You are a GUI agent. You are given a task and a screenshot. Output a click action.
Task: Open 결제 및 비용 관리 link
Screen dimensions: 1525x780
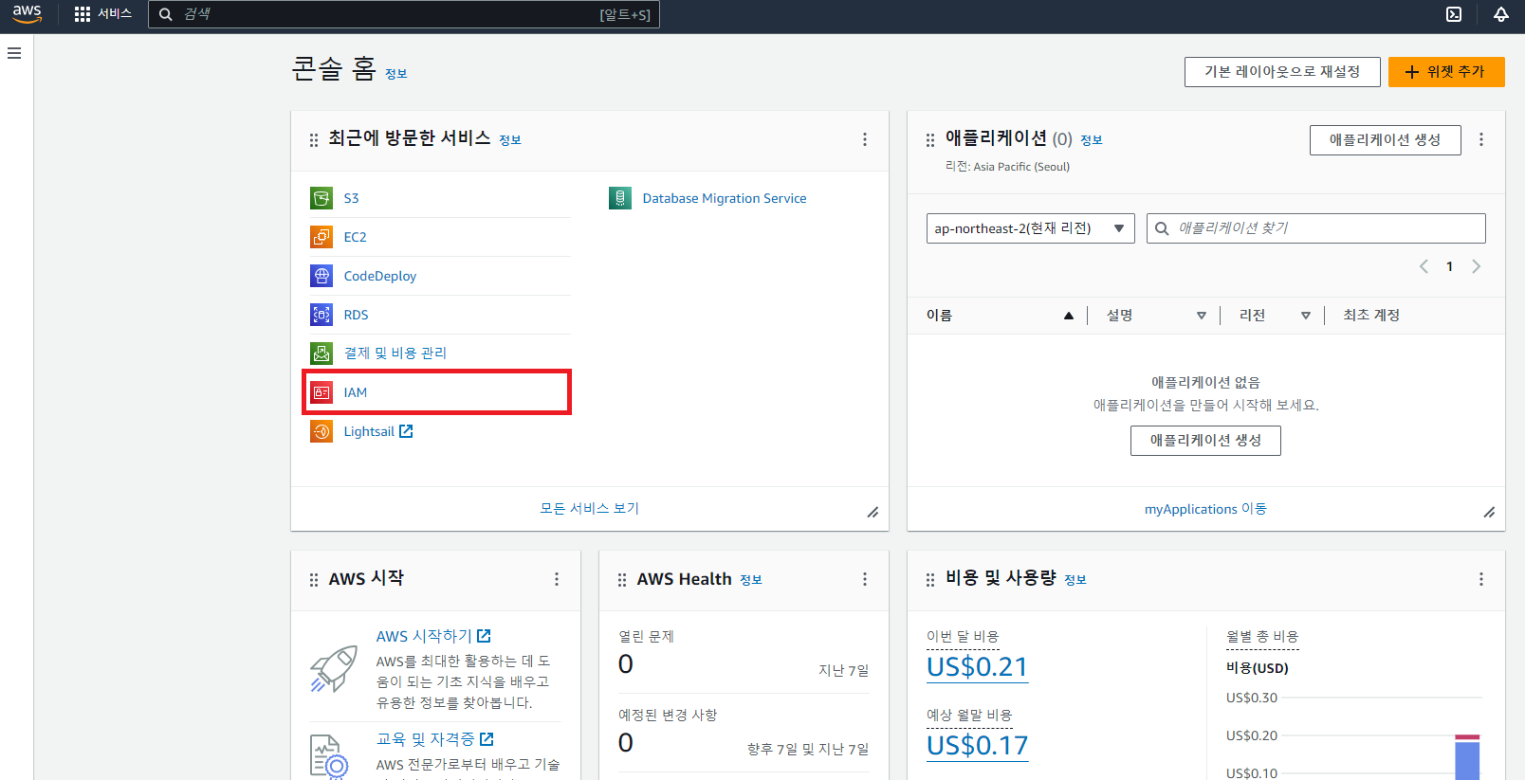pos(395,354)
